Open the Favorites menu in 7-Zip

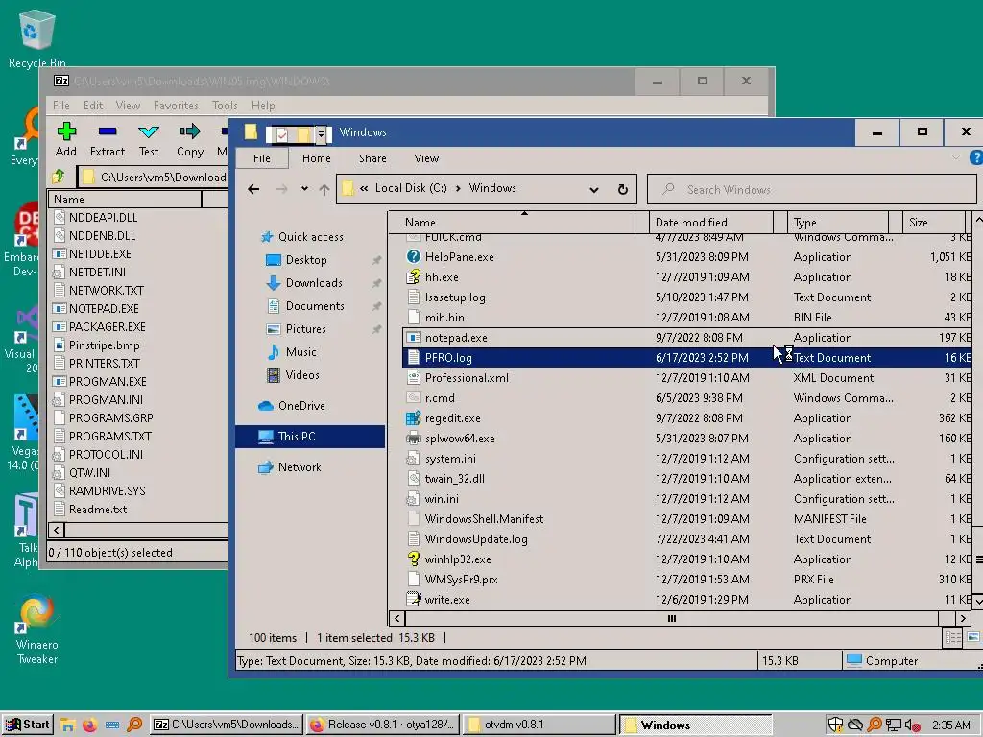point(176,106)
